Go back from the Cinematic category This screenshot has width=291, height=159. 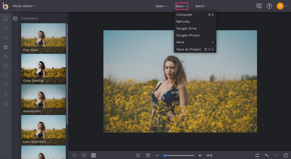coord(15,18)
